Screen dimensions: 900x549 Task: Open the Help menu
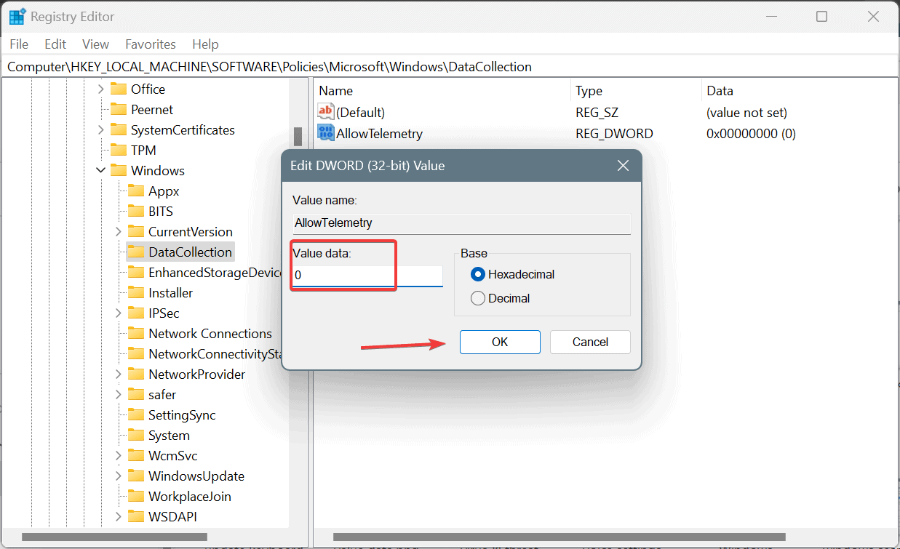click(x=205, y=44)
